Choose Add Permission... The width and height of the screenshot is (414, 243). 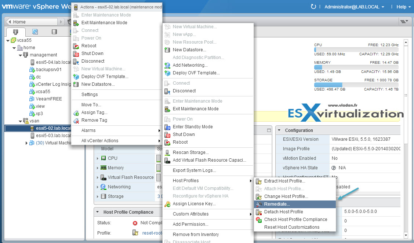pyautogui.click(x=190, y=224)
